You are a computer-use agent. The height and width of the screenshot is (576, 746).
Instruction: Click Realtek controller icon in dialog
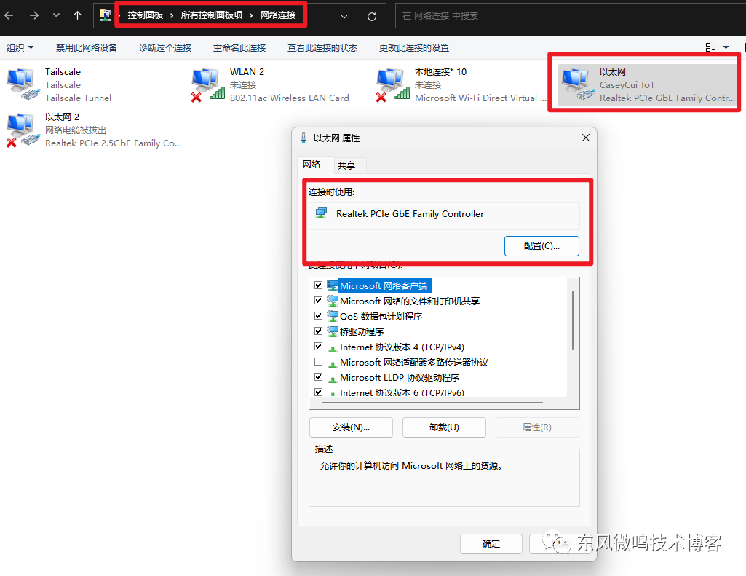pyautogui.click(x=321, y=213)
